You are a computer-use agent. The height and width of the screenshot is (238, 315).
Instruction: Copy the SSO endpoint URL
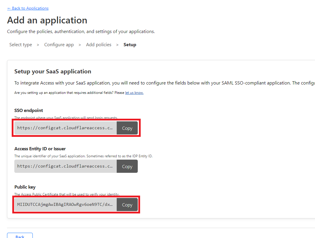127,128
